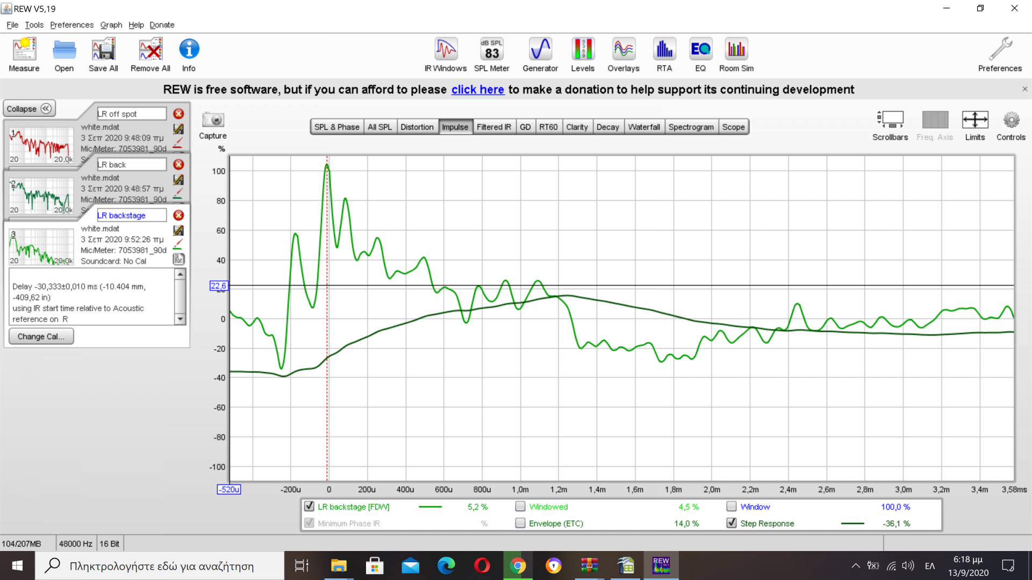Select the LR off spot thumbnail
Viewport: 1032px width, 580px height.
coord(41,145)
